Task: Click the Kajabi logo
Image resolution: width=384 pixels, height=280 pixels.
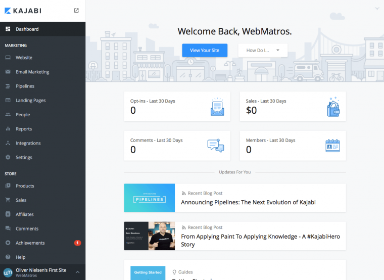Action: click(23, 11)
